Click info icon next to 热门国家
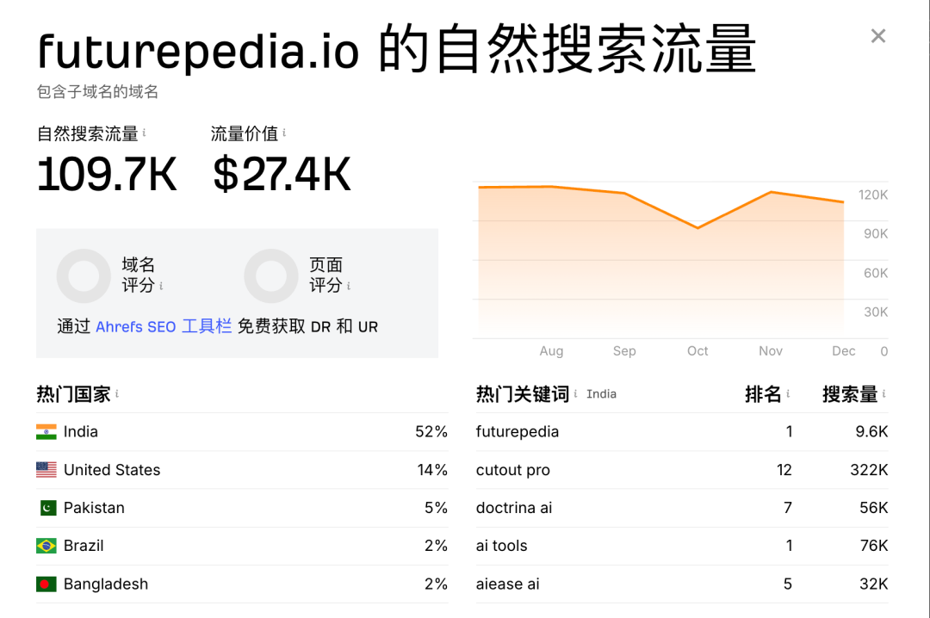Image resolution: width=930 pixels, height=618 pixels. [x=117, y=394]
